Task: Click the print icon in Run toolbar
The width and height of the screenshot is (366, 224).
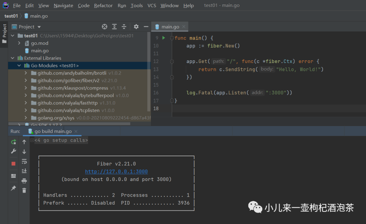Action: [24, 181]
